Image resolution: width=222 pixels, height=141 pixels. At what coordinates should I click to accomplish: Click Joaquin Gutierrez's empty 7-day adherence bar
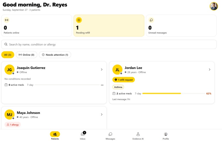pos(67,85)
